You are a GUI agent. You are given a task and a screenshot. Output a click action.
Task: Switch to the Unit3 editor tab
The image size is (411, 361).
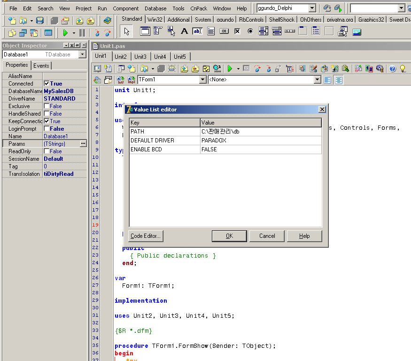[140, 57]
